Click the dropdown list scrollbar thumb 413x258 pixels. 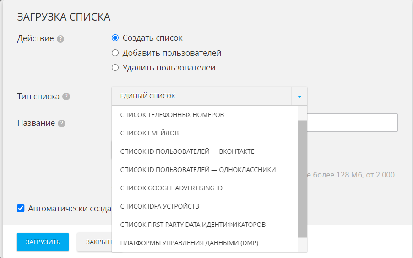[303, 178]
